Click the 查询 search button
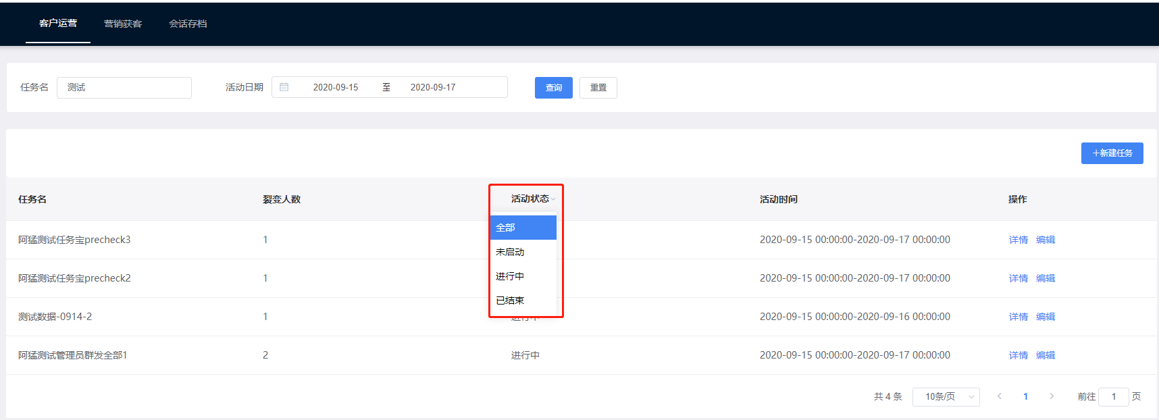 point(553,88)
